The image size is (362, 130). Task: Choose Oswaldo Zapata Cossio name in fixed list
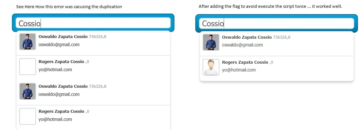[x=247, y=37]
